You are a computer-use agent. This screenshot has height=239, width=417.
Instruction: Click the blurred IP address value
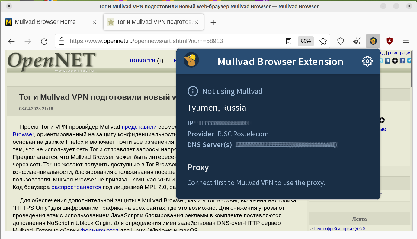pyautogui.click(x=223, y=123)
